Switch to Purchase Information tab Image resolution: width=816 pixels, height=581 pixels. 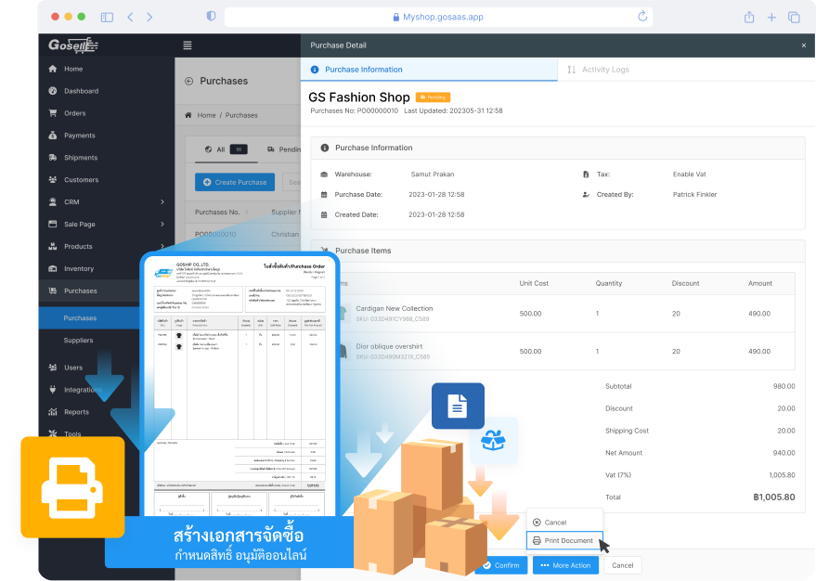(x=429, y=70)
